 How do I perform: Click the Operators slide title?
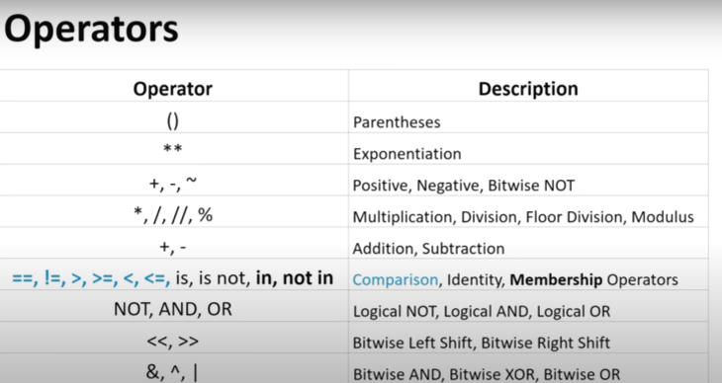click(x=91, y=31)
